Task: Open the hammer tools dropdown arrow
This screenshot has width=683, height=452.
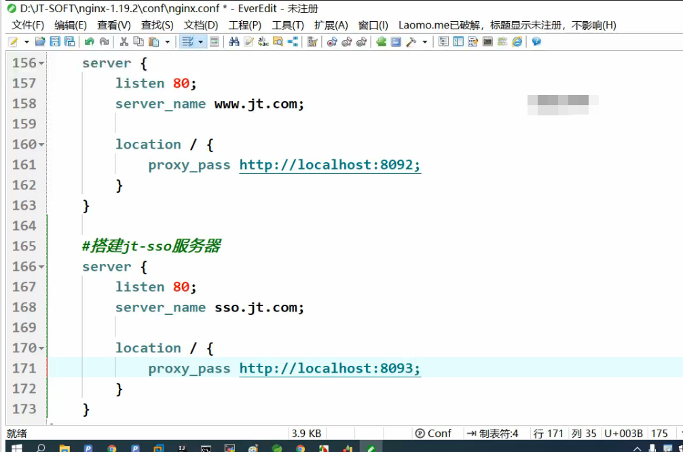Action: tap(425, 42)
